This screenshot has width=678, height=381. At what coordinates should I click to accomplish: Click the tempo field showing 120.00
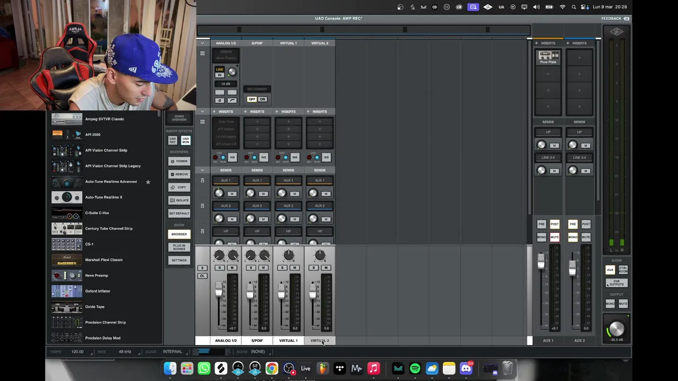77,352
